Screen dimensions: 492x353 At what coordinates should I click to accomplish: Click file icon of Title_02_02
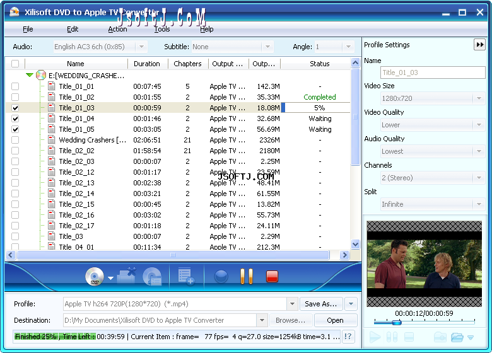(x=52, y=151)
